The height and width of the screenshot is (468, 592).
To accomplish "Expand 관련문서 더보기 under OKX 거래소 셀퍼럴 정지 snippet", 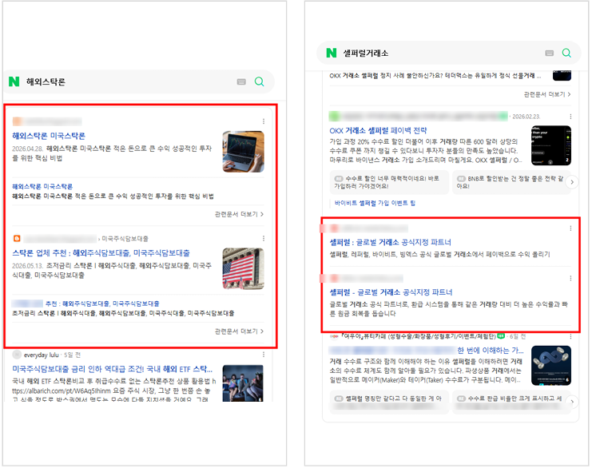I will (x=547, y=94).
